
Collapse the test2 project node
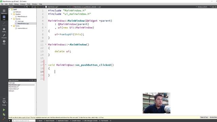click(x=9, y=9)
